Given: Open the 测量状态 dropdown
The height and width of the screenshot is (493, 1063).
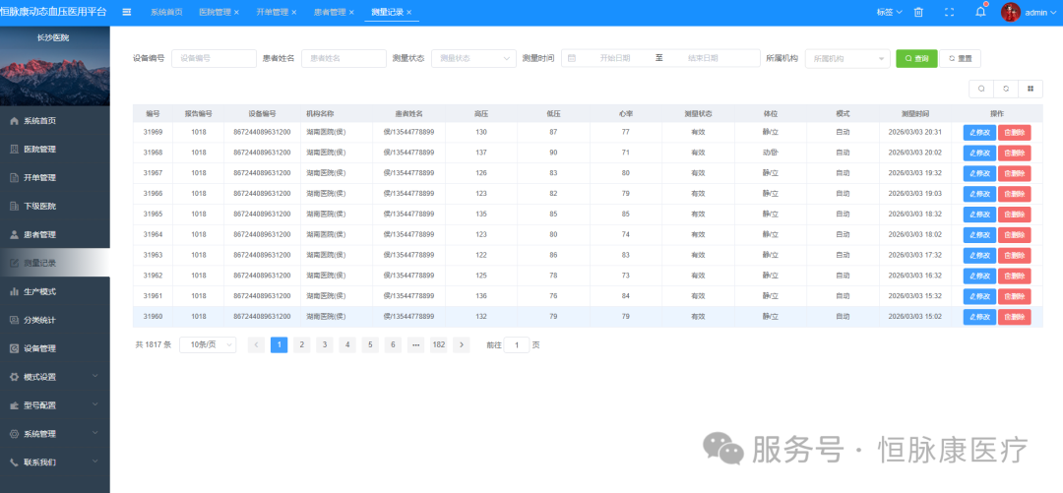Looking at the screenshot, I should click(x=473, y=58).
